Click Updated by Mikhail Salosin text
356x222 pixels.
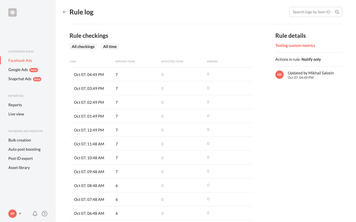(311, 73)
